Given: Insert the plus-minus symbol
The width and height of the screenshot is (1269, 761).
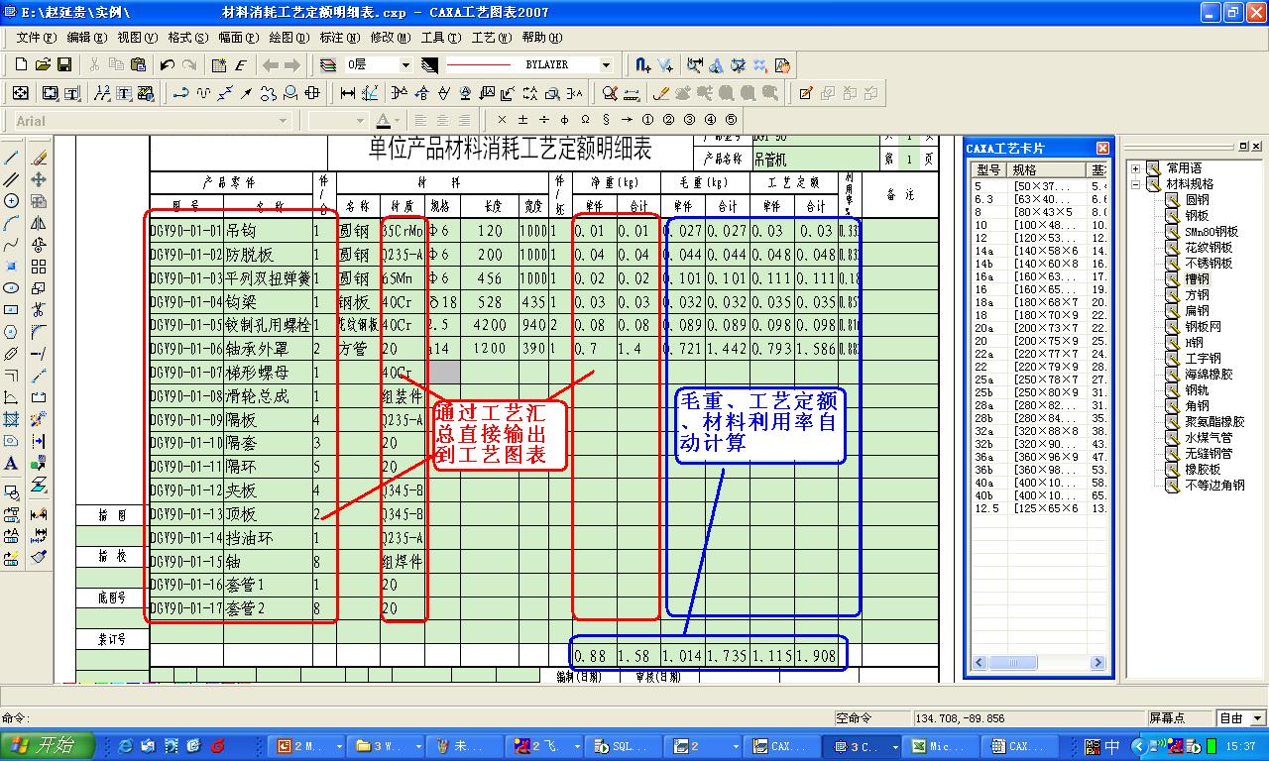Looking at the screenshot, I should tap(522, 120).
